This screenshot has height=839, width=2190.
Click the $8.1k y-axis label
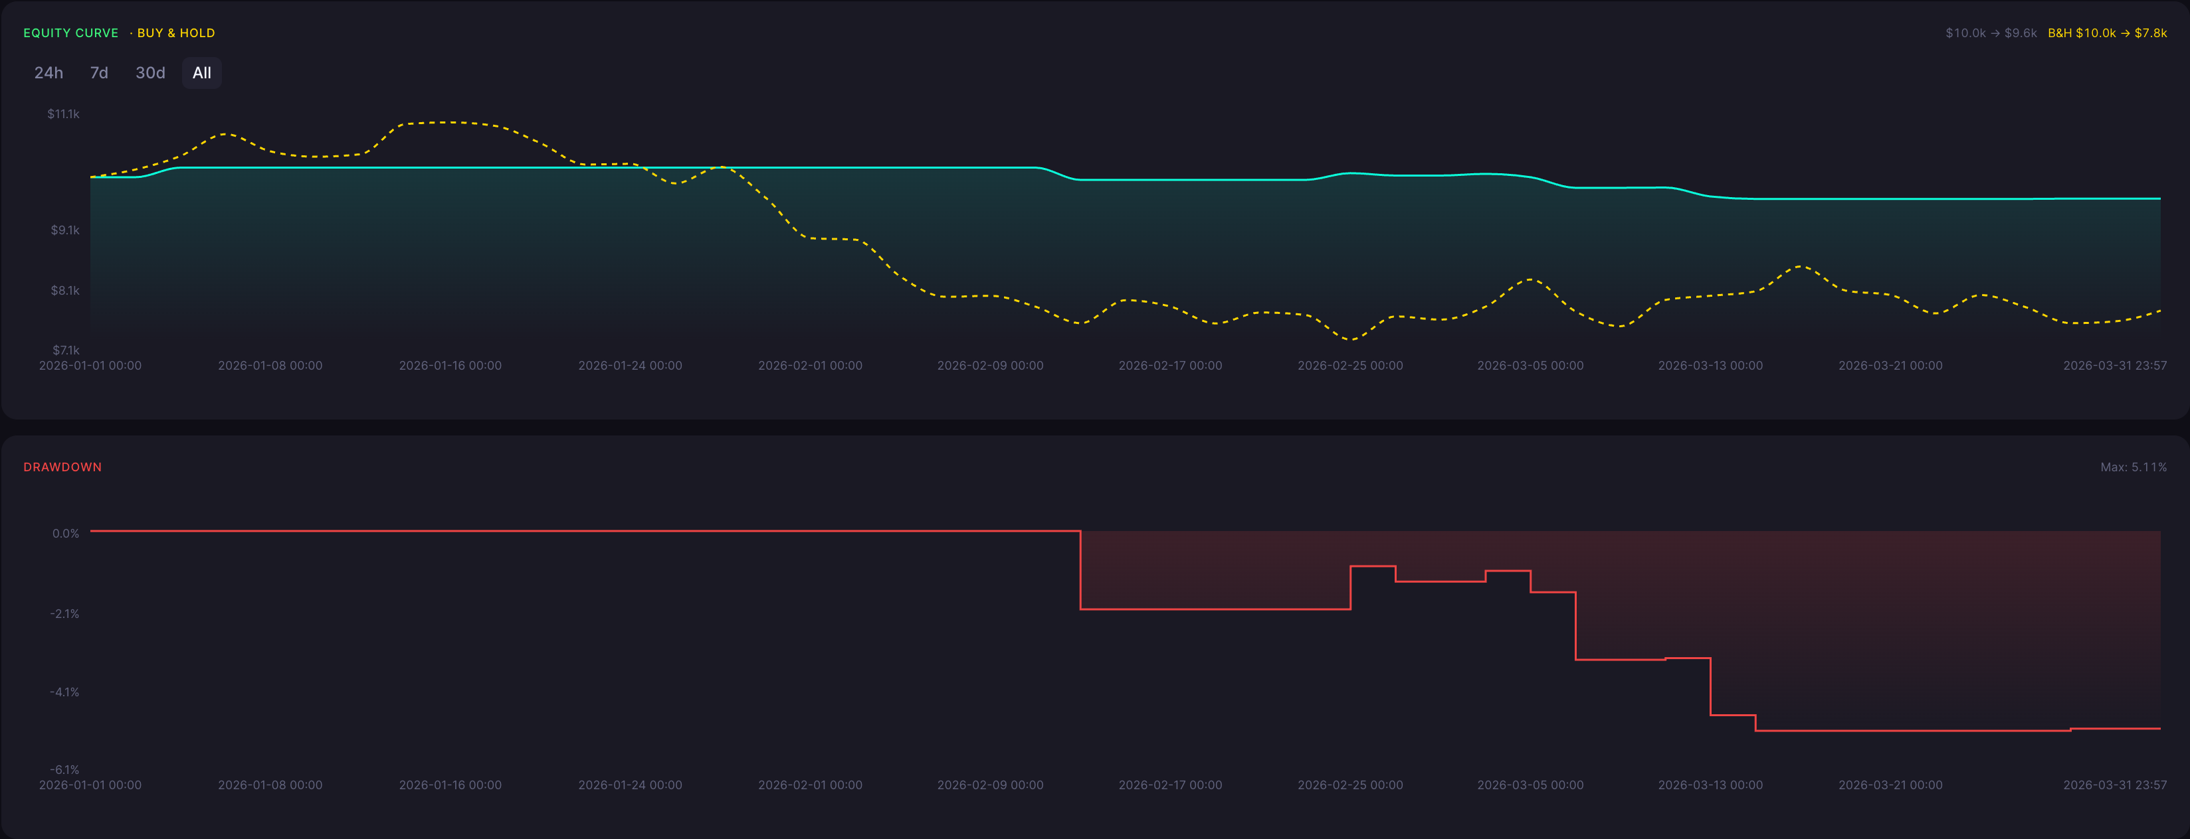(x=64, y=291)
